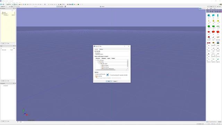Toggle the 2nd Storey (Mezzanine) checkbox
This screenshot has width=222, height=125.
click(x=102, y=69)
